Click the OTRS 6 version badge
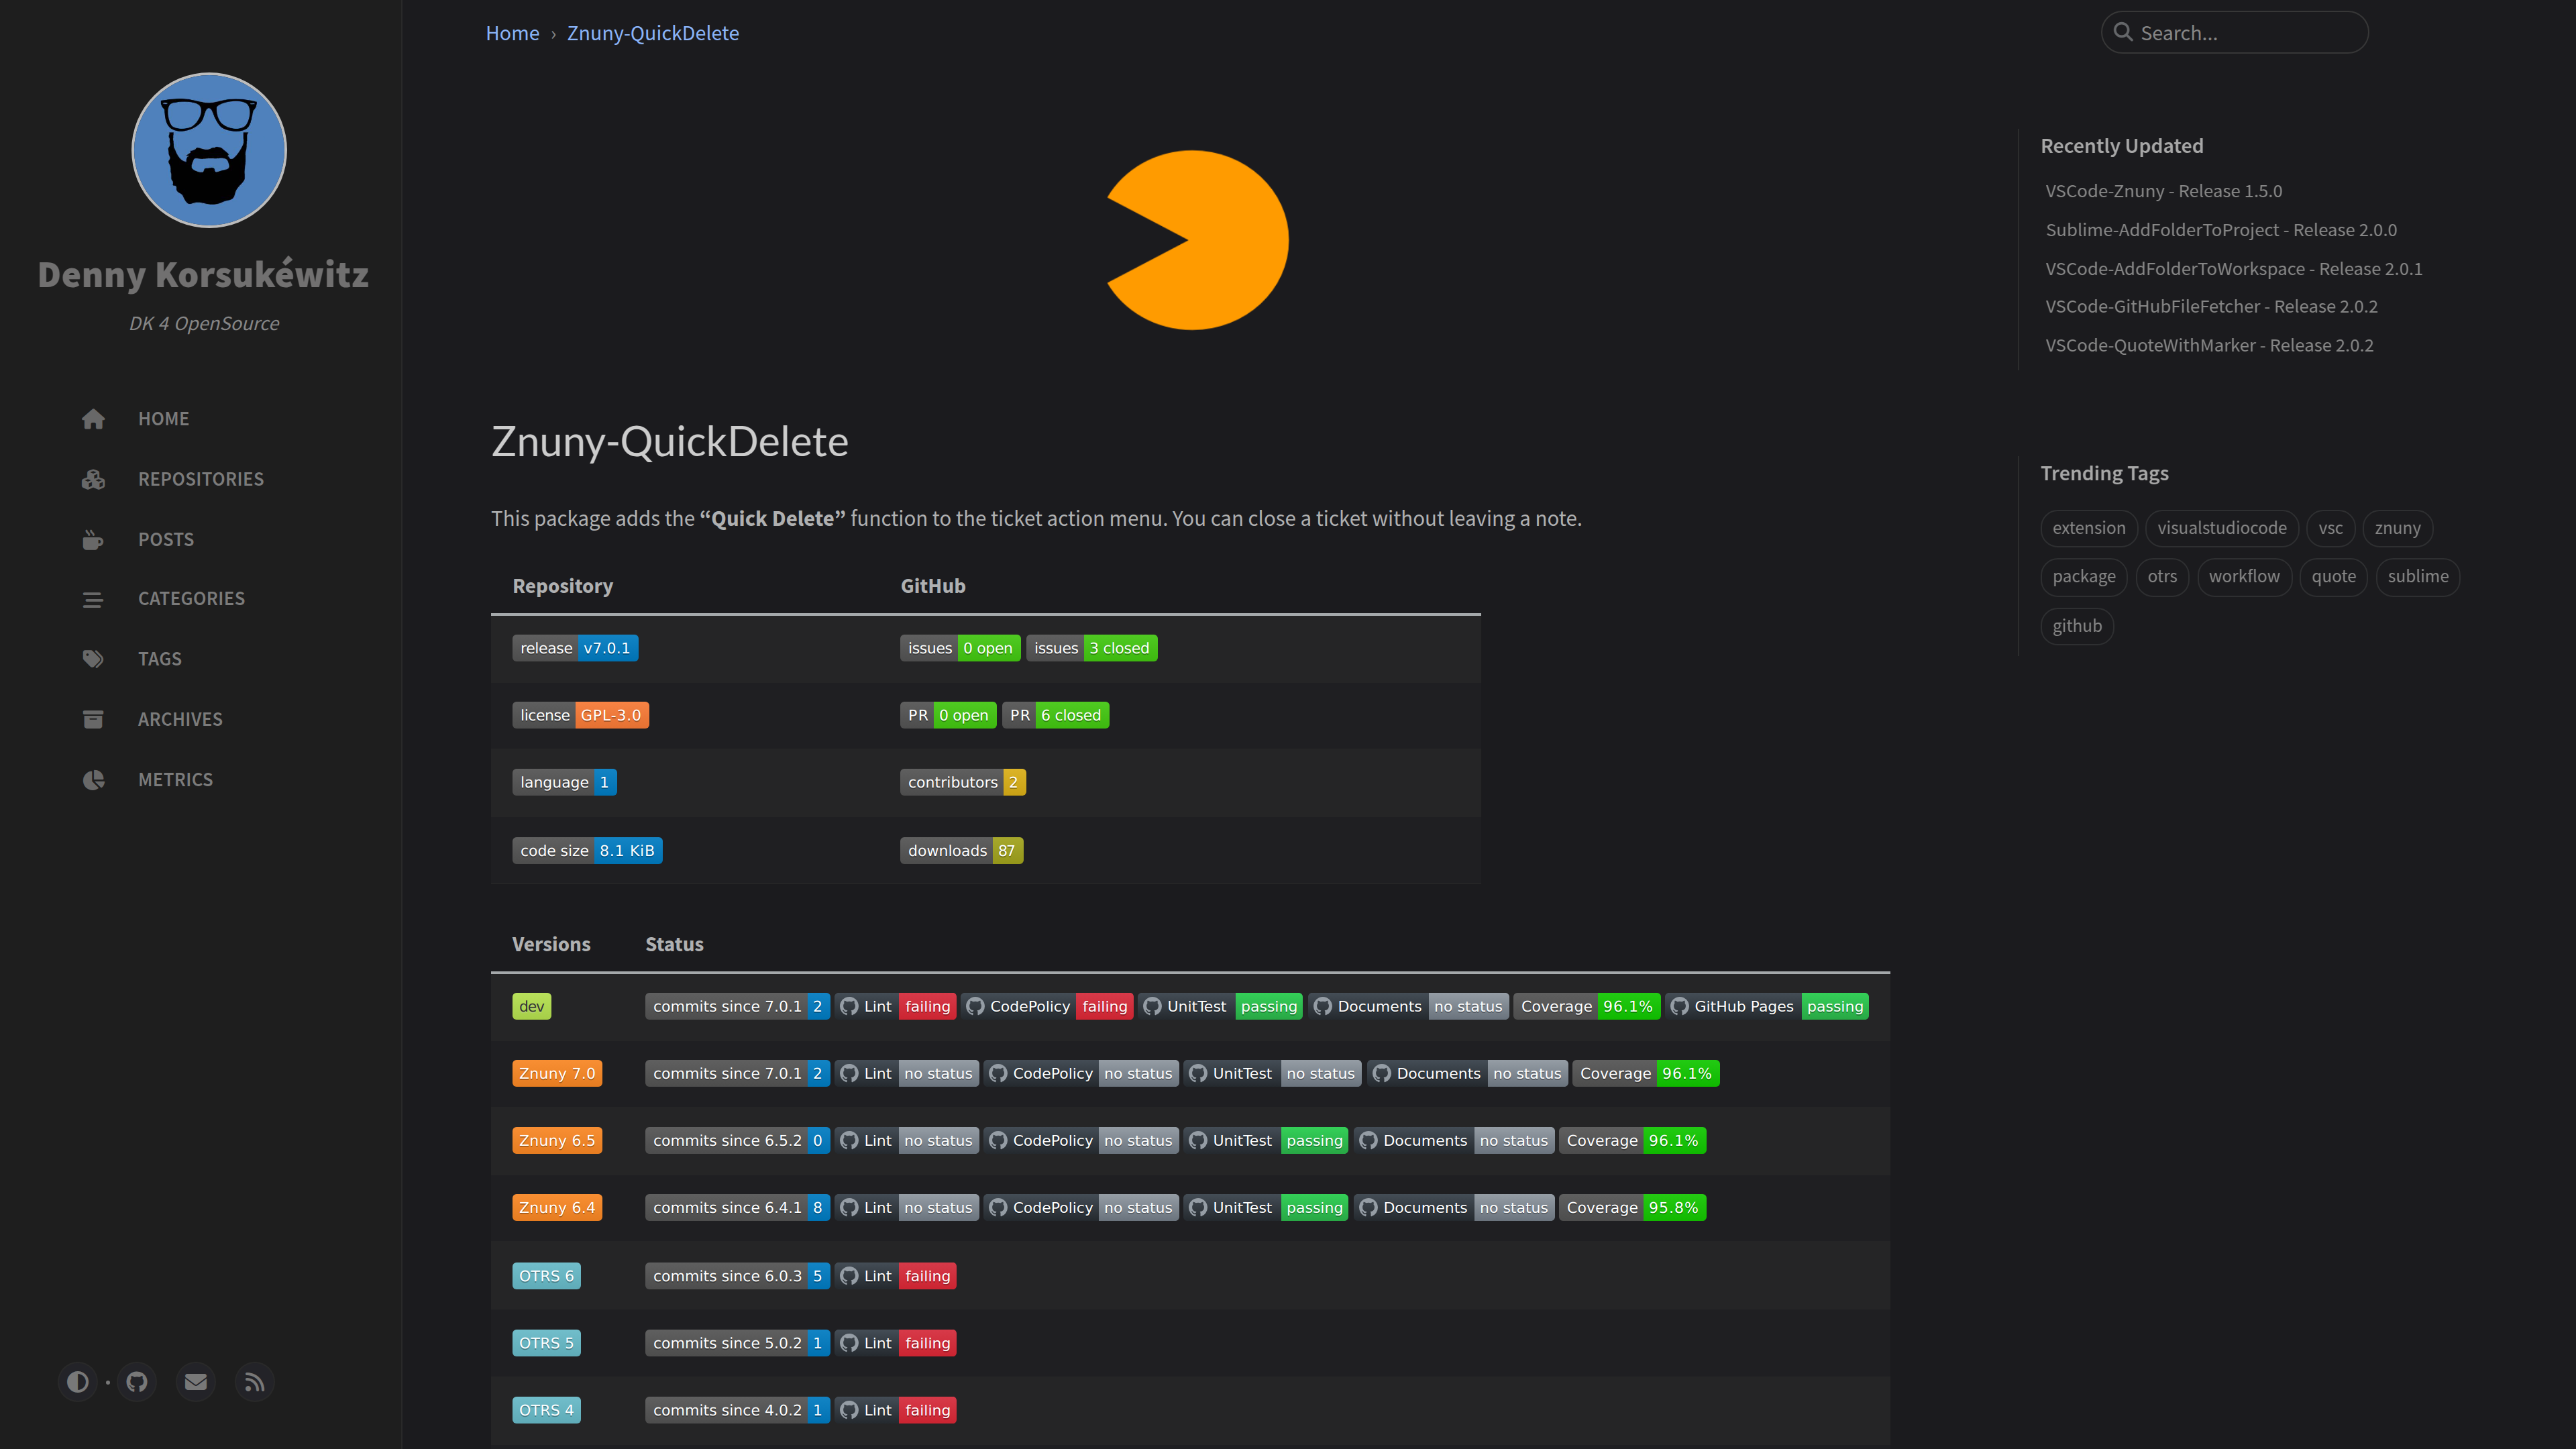 click(x=546, y=1276)
